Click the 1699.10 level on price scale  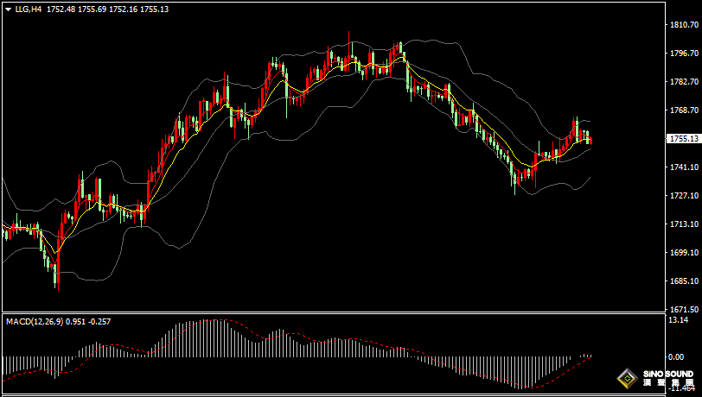[x=683, y=253]
